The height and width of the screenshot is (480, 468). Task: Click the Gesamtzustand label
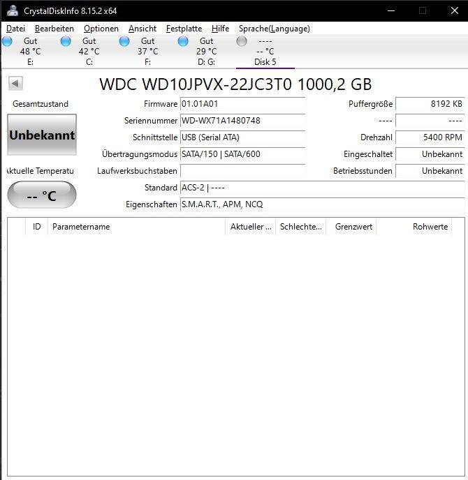[41, 104]
